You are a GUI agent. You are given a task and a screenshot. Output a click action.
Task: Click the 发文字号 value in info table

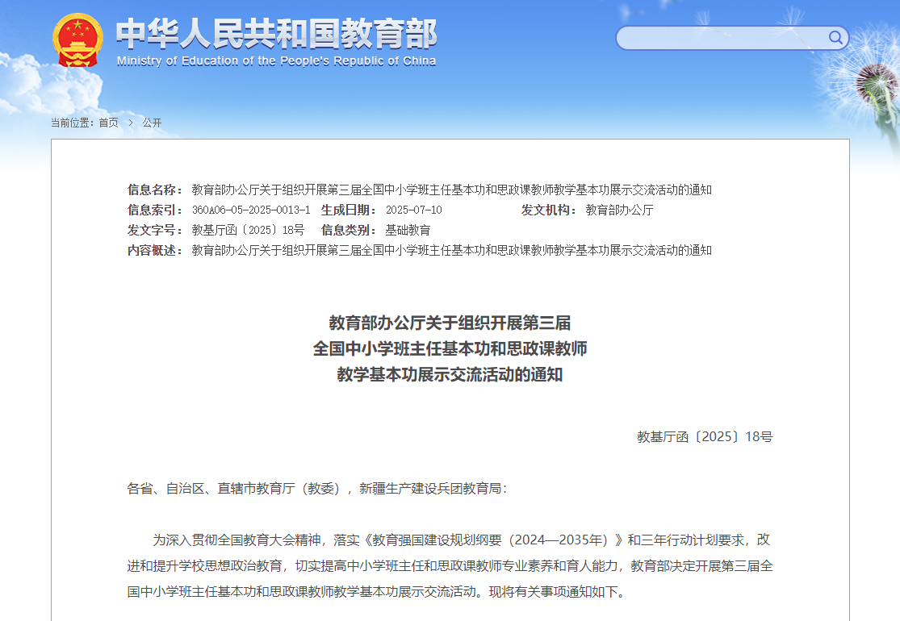[248, 231]
